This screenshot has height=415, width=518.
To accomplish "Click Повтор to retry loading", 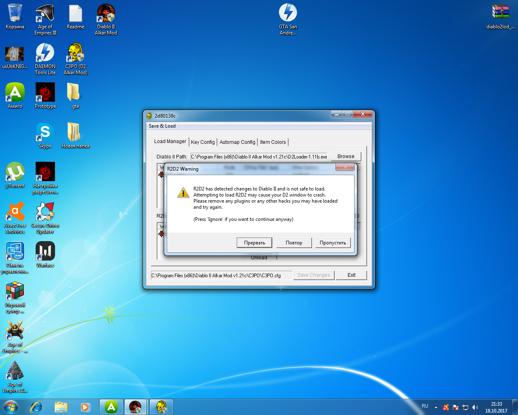I will point(294,243).
